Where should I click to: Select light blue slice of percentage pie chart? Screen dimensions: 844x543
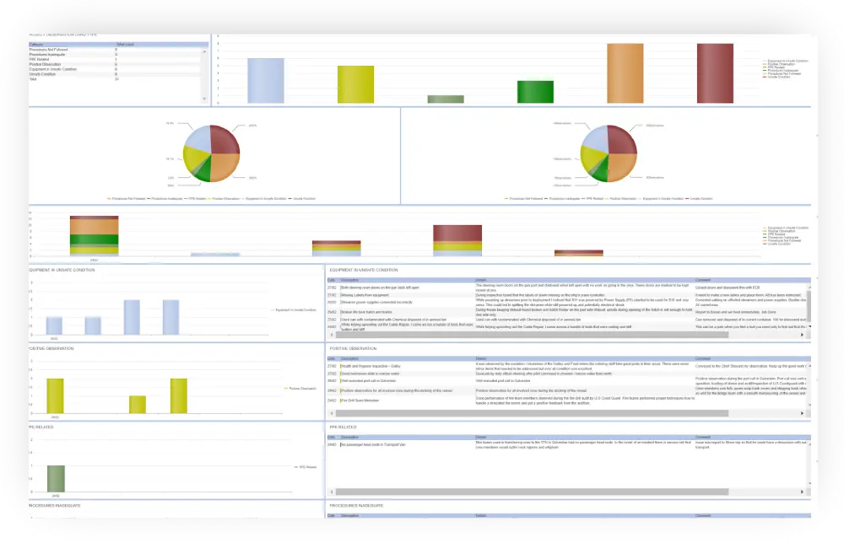tap(197, 139)
